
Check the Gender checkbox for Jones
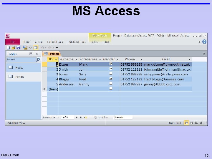click(111, 74)
